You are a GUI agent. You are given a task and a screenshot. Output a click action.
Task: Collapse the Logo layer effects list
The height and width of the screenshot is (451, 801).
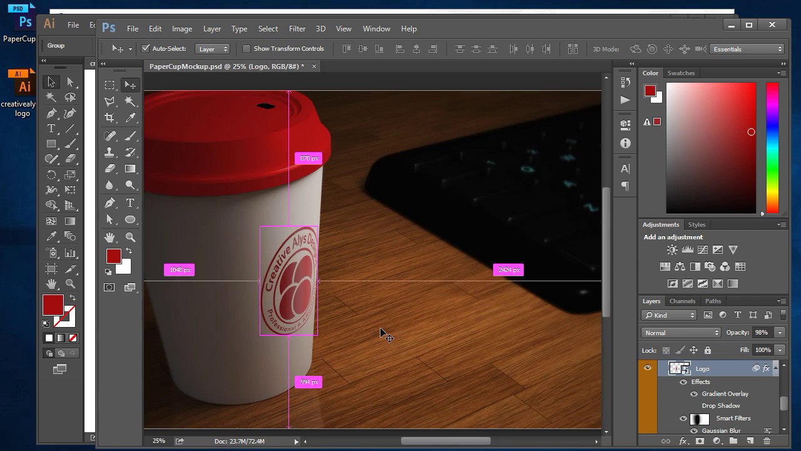[776, 369]
